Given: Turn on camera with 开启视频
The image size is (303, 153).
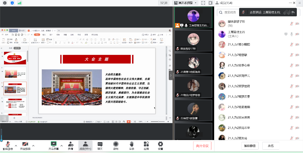Looking at the screenshot, I should pyautogui.click(x=25, y=146).
